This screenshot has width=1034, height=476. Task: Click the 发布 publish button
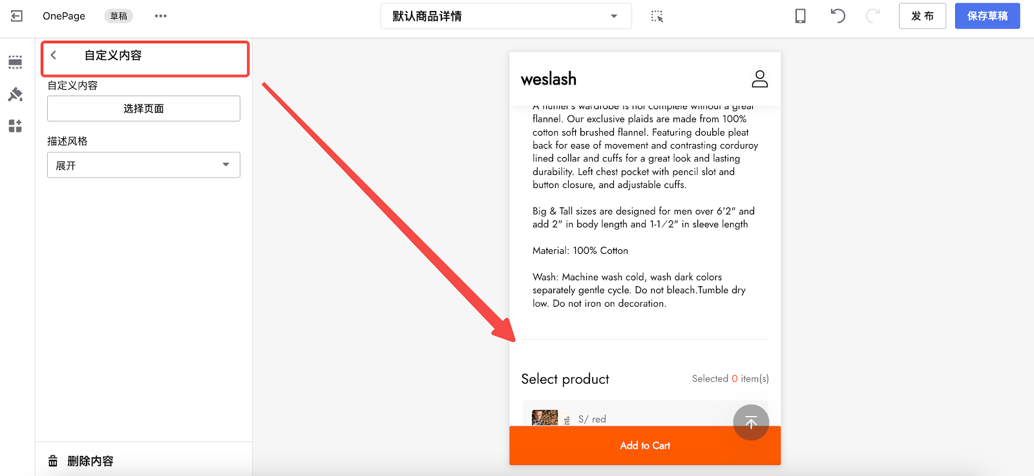click(922, 16)
